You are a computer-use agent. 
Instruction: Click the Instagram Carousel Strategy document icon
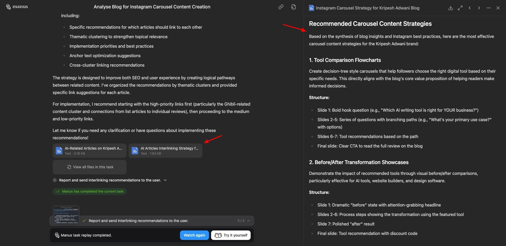click(312, 8)
